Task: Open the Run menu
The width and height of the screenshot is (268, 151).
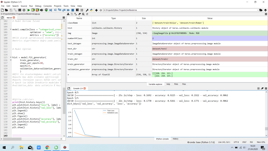Action: click(x=31, y=6)
